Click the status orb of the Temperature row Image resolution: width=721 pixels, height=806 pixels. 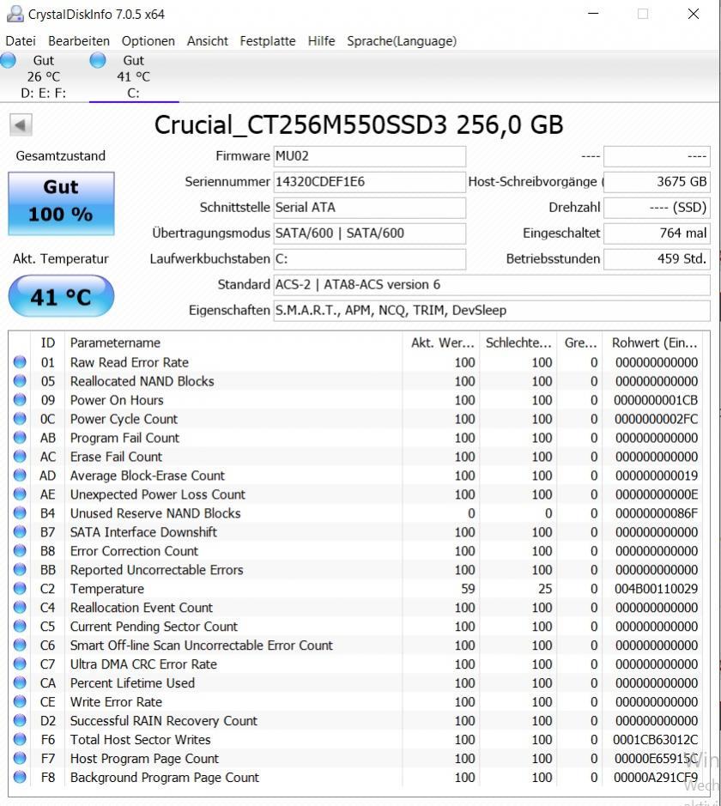tap(20, 588)
